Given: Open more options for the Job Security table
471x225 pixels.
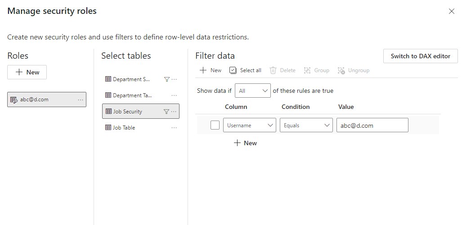Looking at the screenshot, I should click(174, 111).
